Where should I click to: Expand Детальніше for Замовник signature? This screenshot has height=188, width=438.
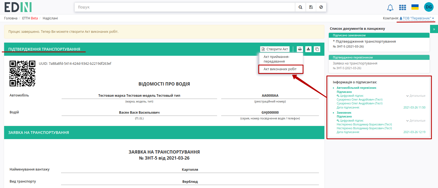pyautogui.click(x=416, y=121)
